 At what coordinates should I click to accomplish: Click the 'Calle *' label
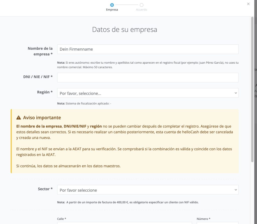[x=61, y=219]
